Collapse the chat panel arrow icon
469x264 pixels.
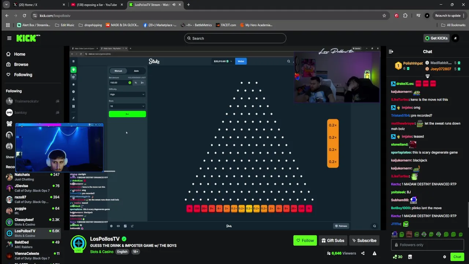click(x=391, y=52)
